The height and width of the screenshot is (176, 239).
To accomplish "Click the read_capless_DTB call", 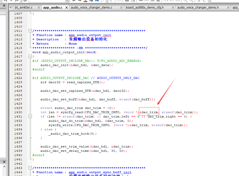I will (83, 82).
